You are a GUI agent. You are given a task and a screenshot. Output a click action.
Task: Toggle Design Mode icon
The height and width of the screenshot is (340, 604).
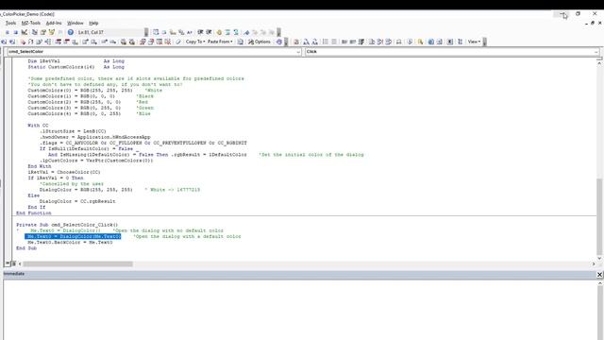pos(25,32)
